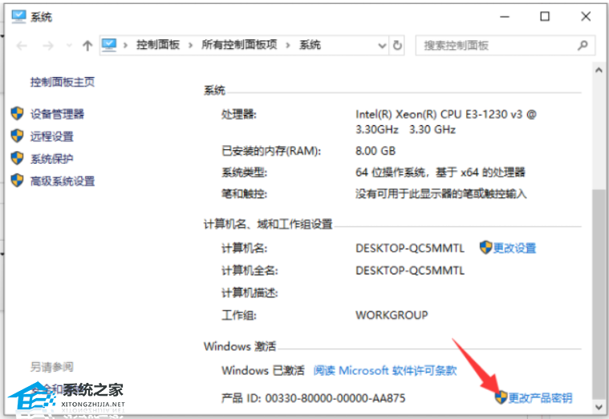This screenshot has width=609, height=419.
Task: Click the back navigation arrow
Action: tap(22, 46)
